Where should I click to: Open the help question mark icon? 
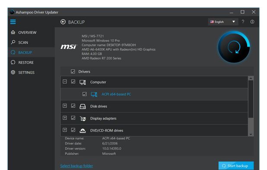(243, 22)
